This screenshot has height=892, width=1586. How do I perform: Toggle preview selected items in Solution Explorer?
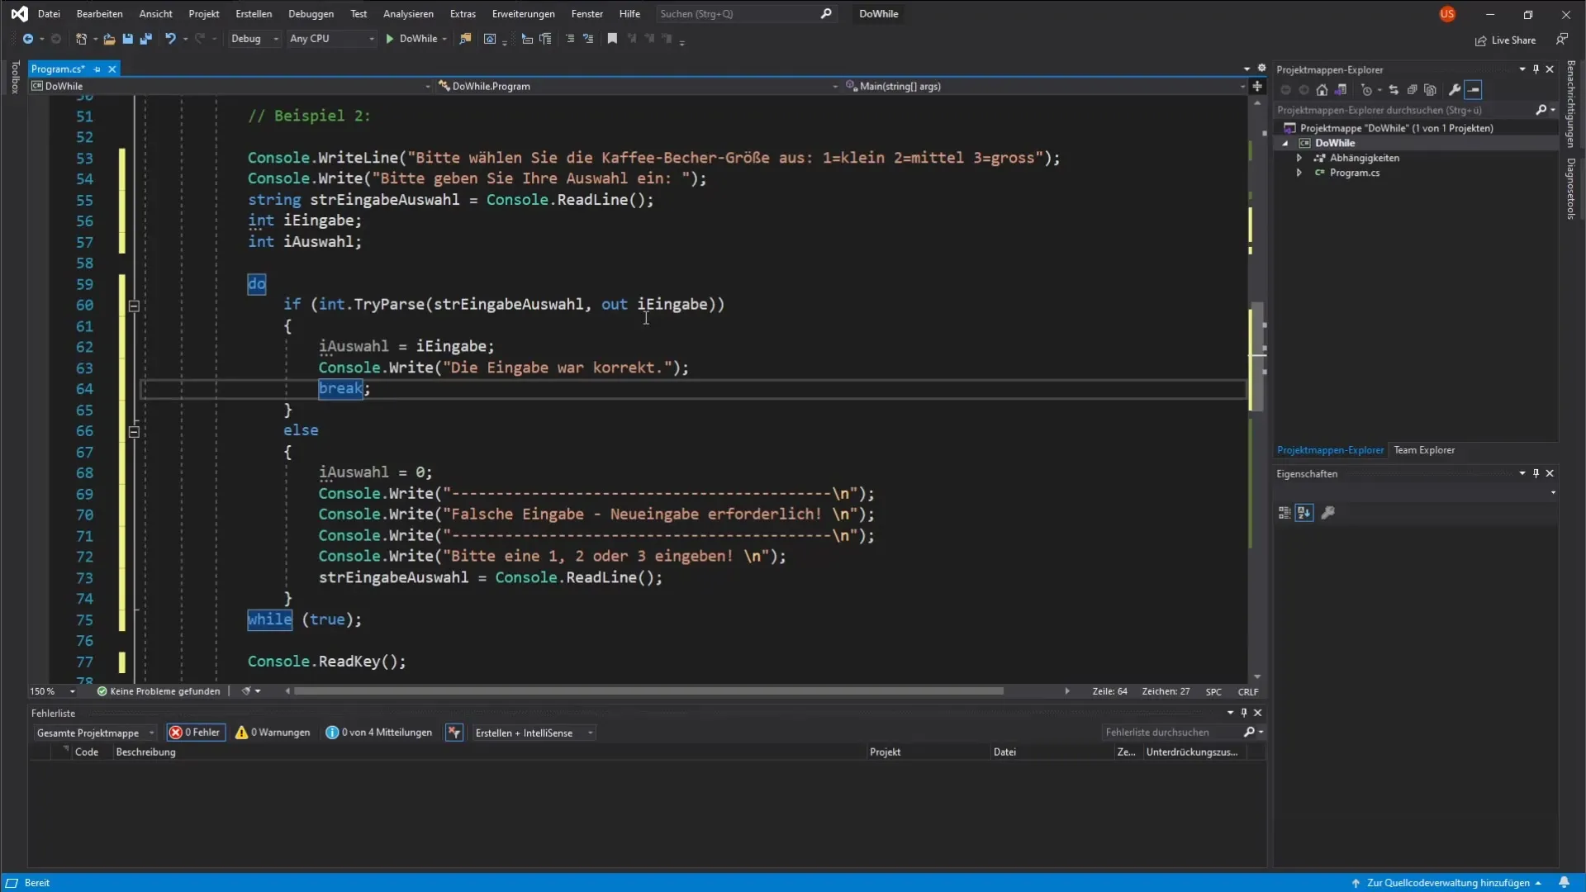point(1474,90)
